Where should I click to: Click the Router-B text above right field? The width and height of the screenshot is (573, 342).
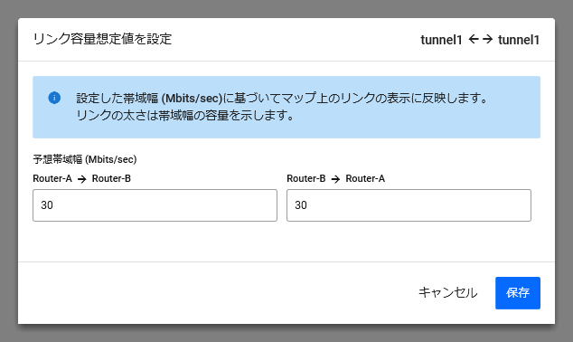point(306,178)
